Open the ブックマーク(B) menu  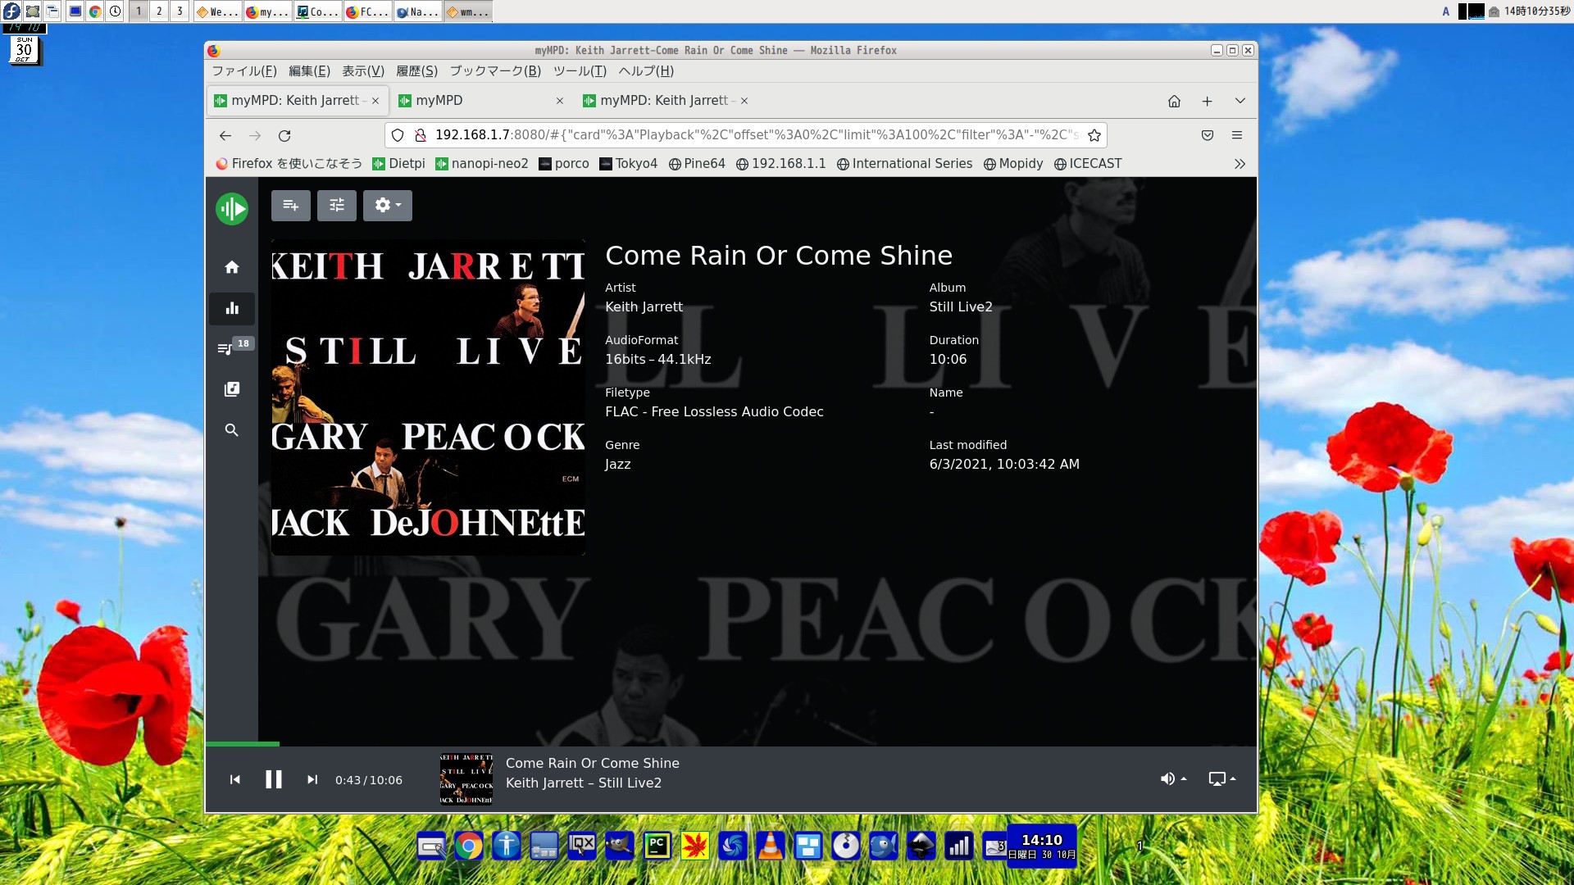495,71
